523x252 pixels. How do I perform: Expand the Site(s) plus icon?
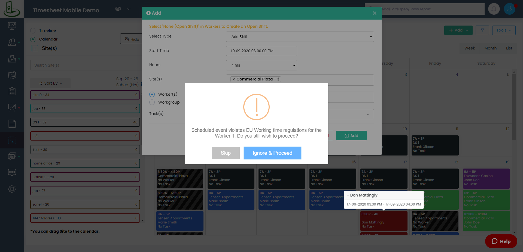tap(35, 49)
